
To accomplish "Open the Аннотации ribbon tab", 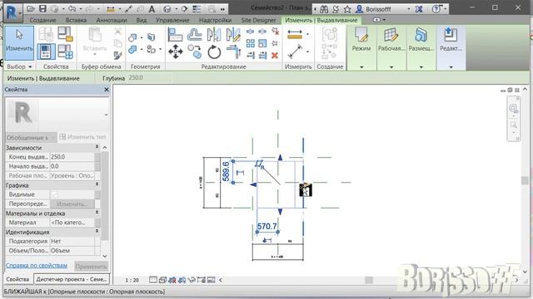I will (112, 20).
